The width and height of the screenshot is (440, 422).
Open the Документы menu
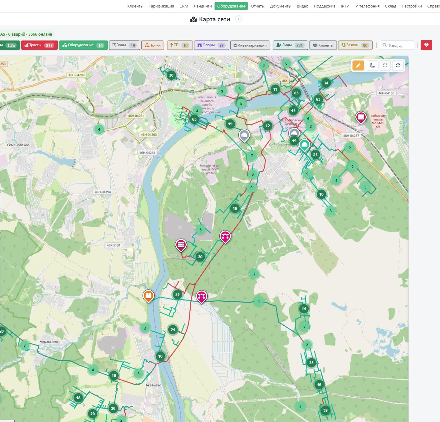point(281,6)
